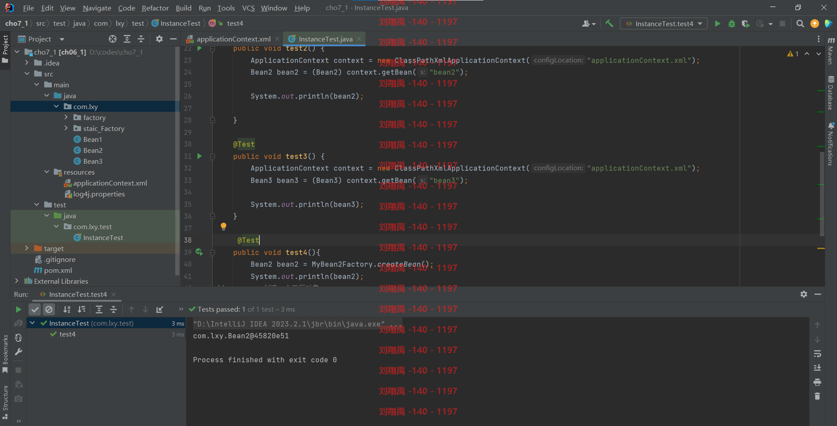Toggle Database tool window
Viewport: 837px width, 426px height.
[x=831, y=93]
